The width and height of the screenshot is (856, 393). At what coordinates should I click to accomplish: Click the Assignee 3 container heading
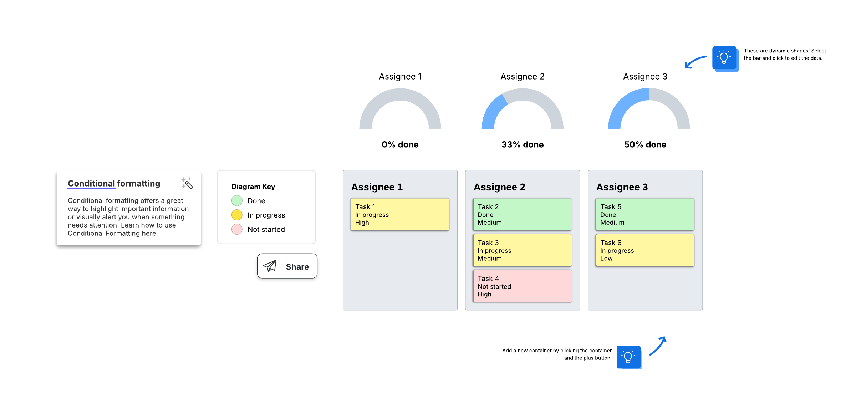pyautogui.click(x=622, y=187)
